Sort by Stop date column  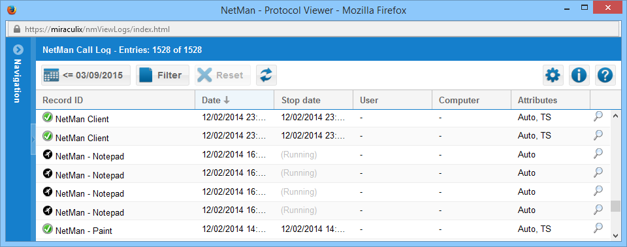point(313,100)
